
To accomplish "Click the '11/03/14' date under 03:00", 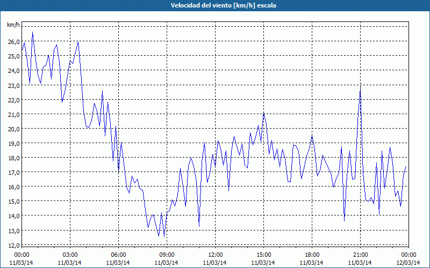I will (x=70, y=263).
